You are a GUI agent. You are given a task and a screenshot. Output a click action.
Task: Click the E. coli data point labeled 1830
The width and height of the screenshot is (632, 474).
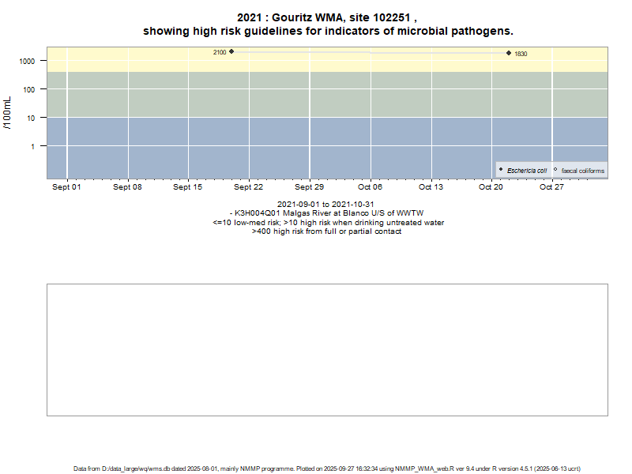[509, 53]
